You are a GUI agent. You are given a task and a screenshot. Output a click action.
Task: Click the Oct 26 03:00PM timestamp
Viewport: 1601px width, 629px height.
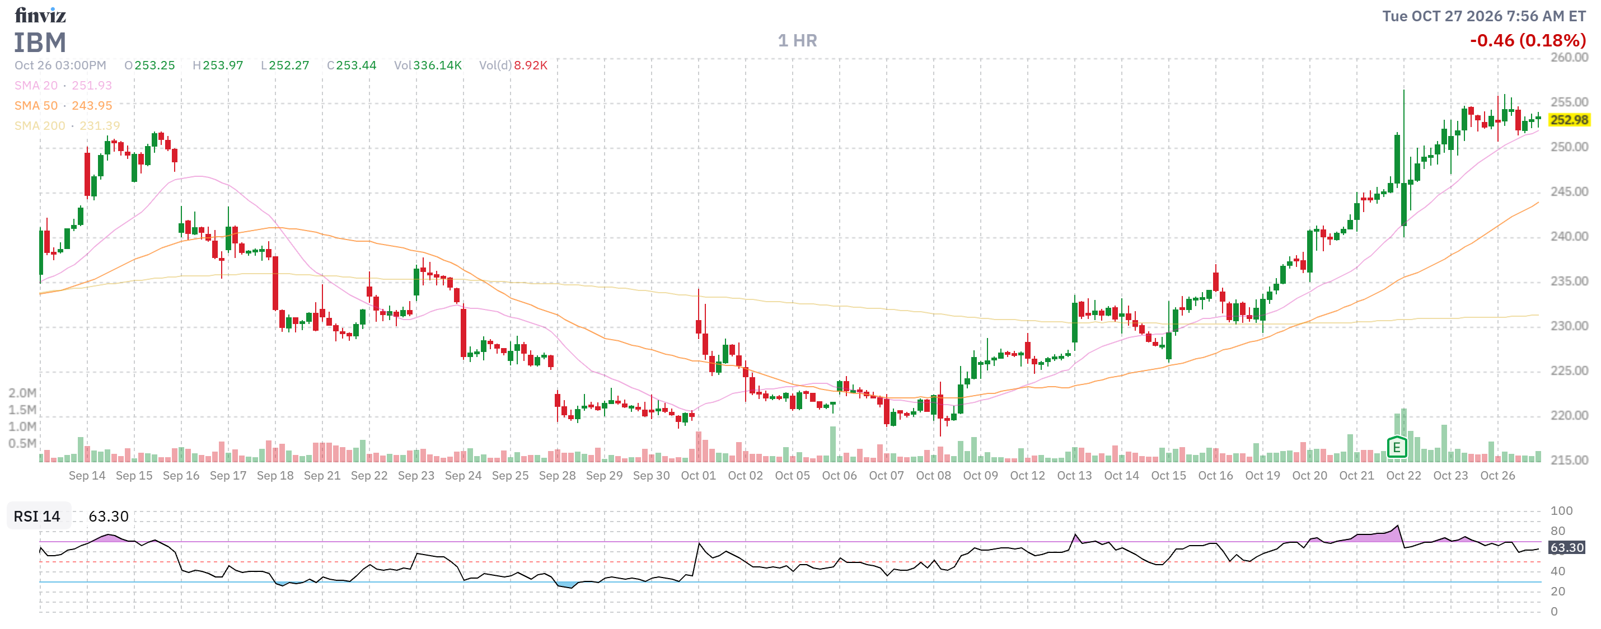60,65
